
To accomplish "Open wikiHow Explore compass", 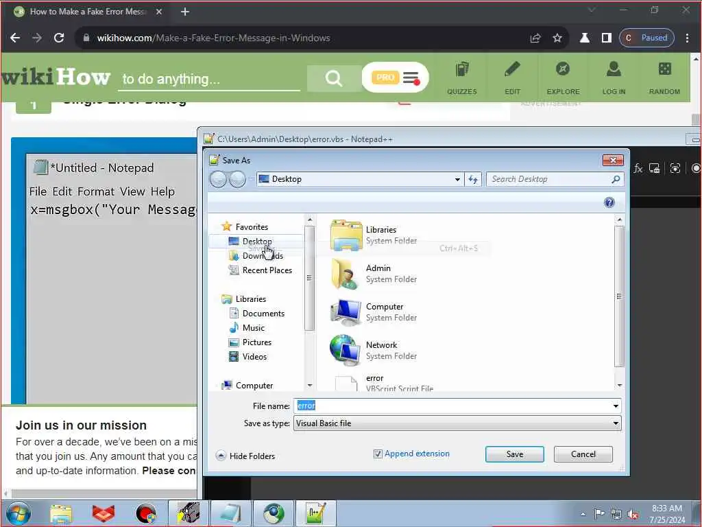I will [563, 78].
